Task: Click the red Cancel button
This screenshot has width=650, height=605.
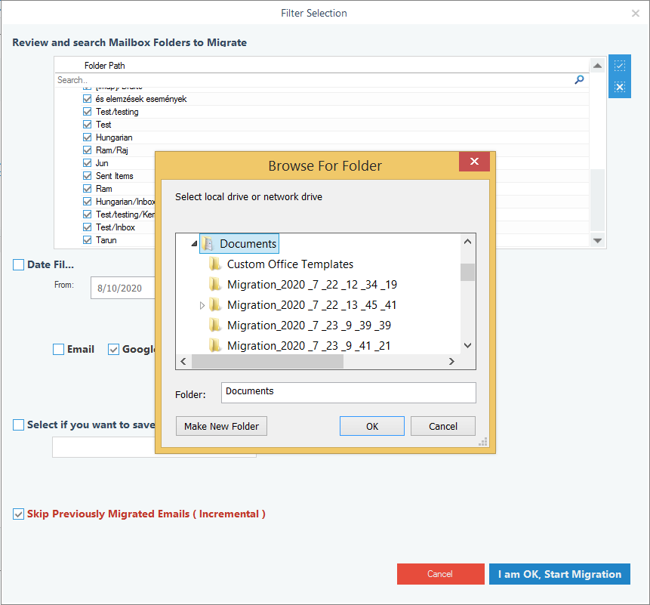Action: coord(440,574)
